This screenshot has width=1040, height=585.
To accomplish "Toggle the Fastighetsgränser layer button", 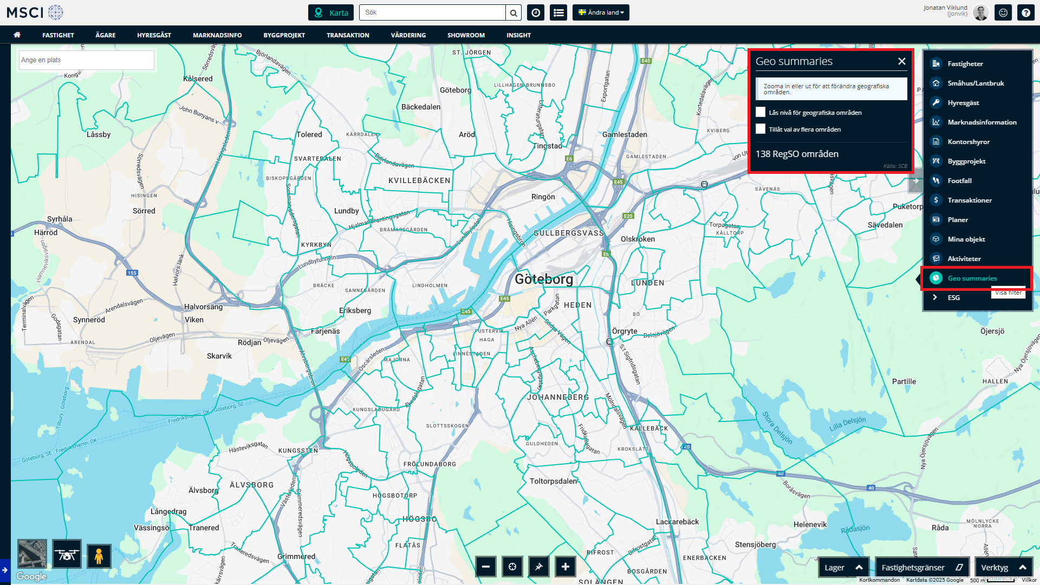I will click(x=922, y=568).
